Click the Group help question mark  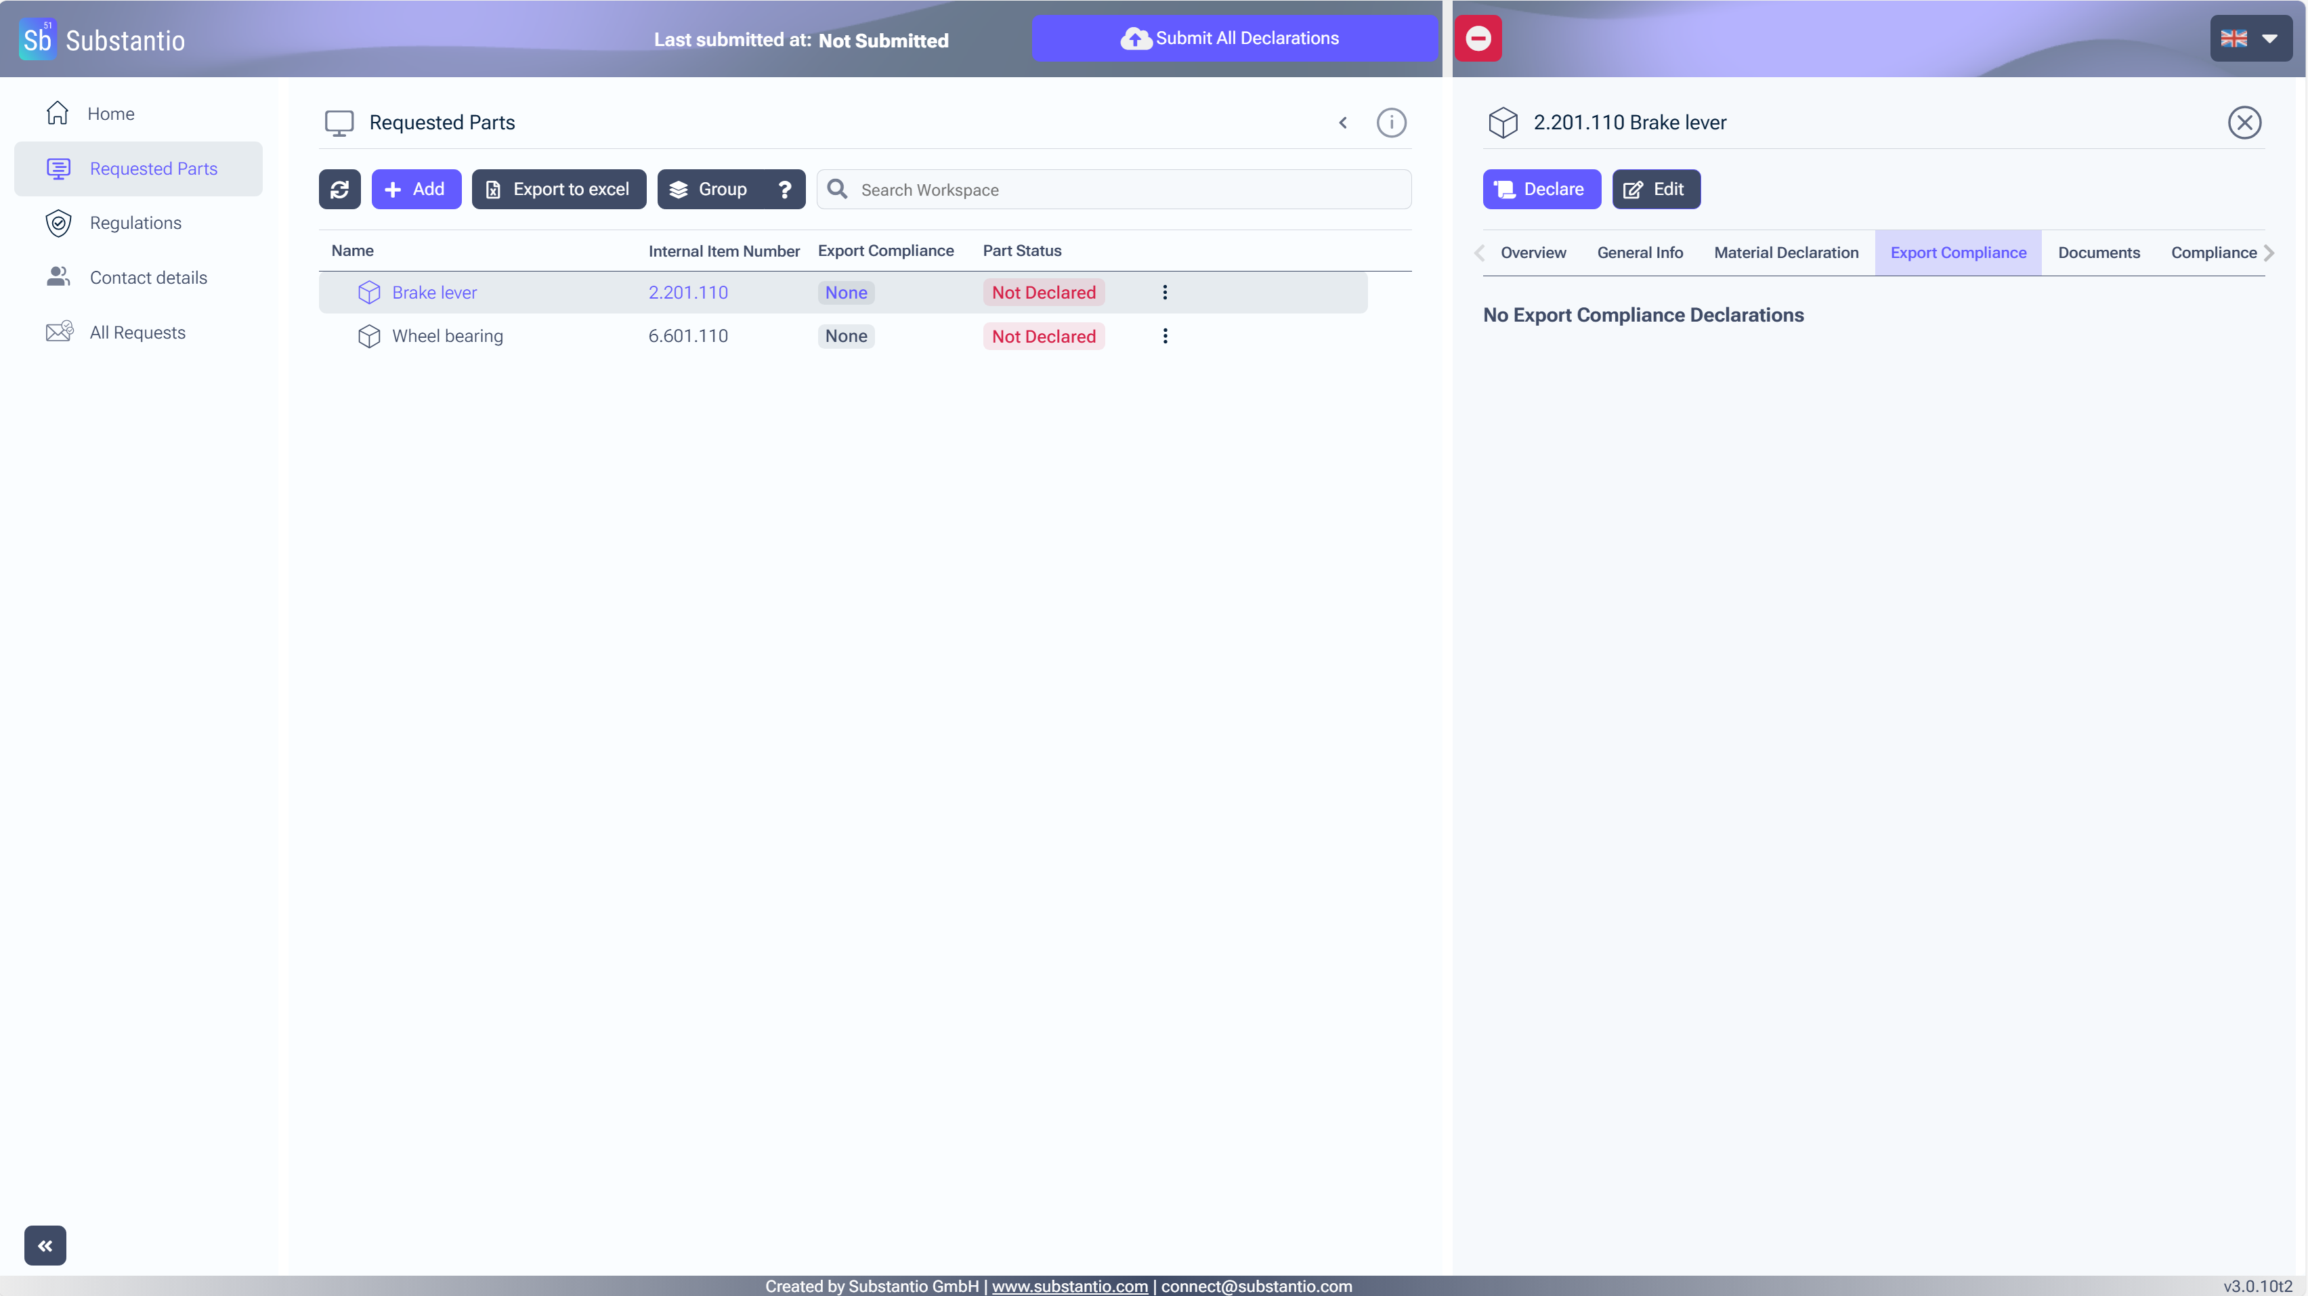(x=784, y=189)
